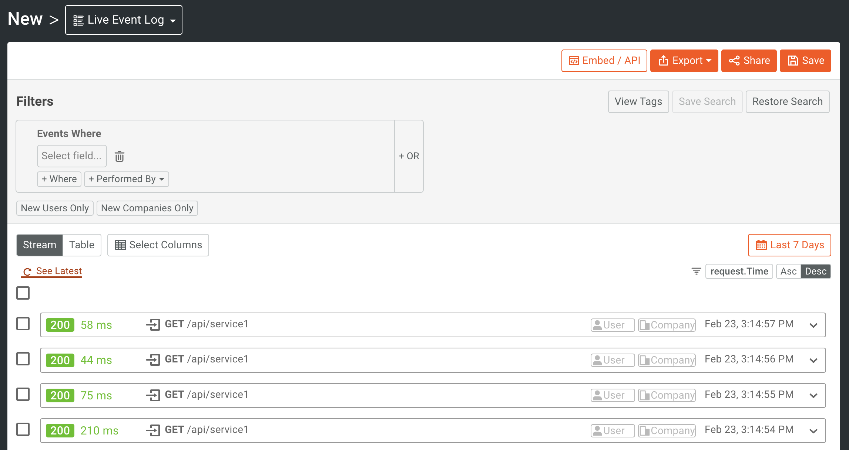This screenshot has height=450, width=849.
Task: Open the Export dropdown menu
Action: click(684, 61)
